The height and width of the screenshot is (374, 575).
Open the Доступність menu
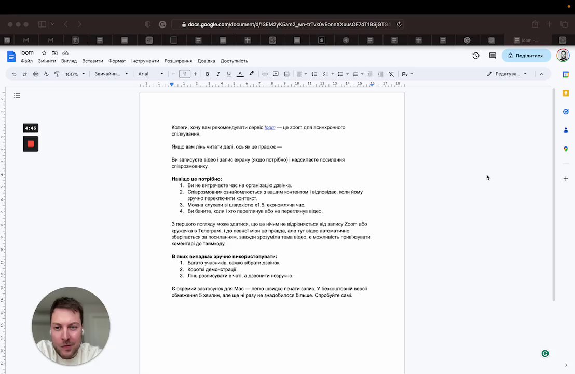pyautogui.click(x=235, y=61)
